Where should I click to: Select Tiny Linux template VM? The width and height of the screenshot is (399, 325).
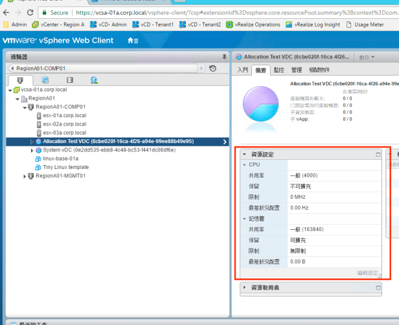pos(66,167)
